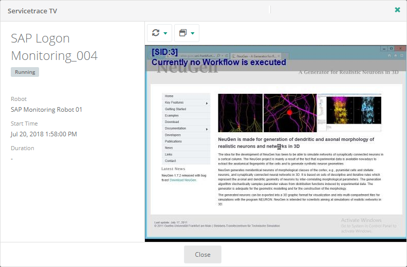Open Key Features in the NeuGen menu

(x=186, y=102)
